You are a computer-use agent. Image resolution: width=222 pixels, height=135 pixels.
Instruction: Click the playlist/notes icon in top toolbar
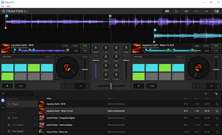[x=176, y=11]
